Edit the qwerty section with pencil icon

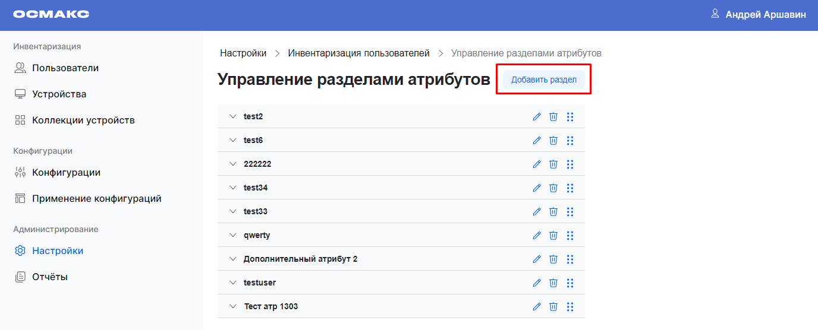(x=537, y=236)
